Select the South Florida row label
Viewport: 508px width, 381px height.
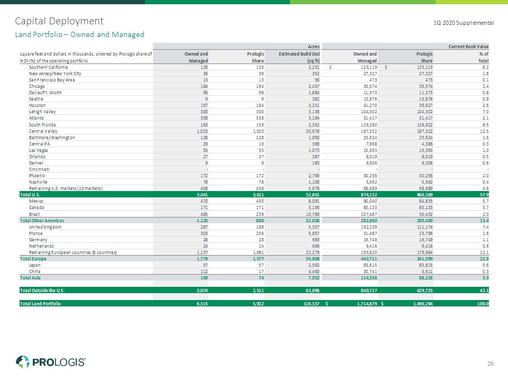tap(42, 125)
